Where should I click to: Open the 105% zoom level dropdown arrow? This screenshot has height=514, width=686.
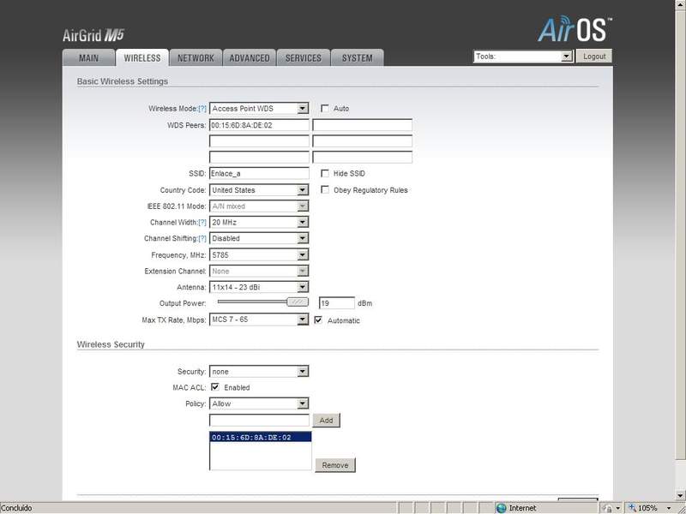coord(669,508)
